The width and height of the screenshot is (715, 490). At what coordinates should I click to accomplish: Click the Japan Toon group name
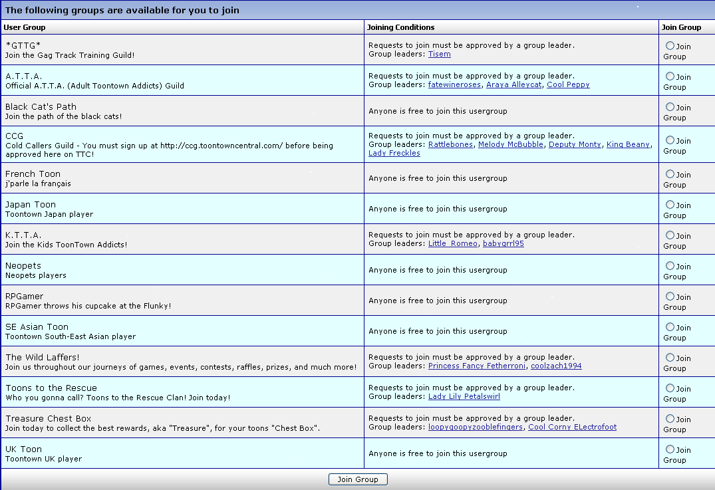(31, 205)
